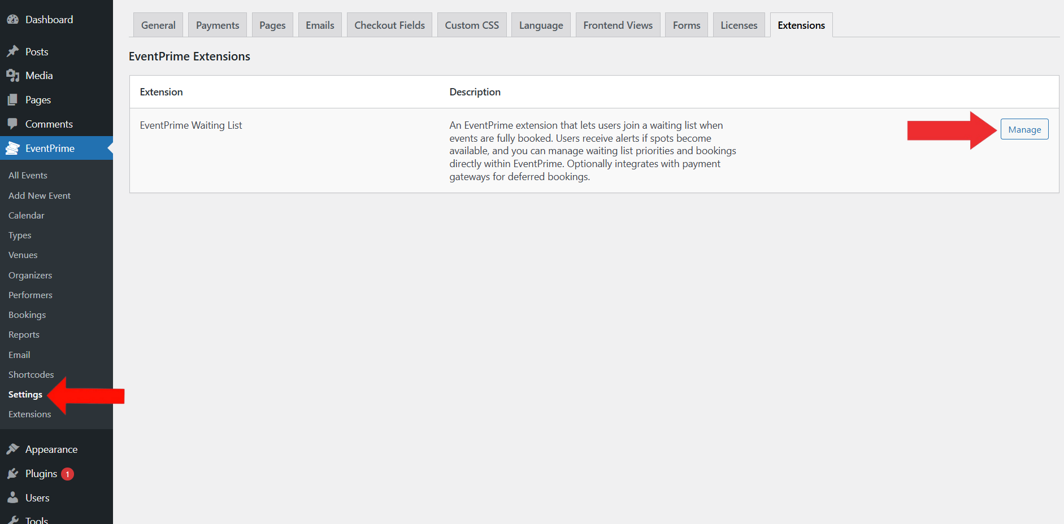Open the Extensions sidebar submenu item

click(x=30, y=414)
